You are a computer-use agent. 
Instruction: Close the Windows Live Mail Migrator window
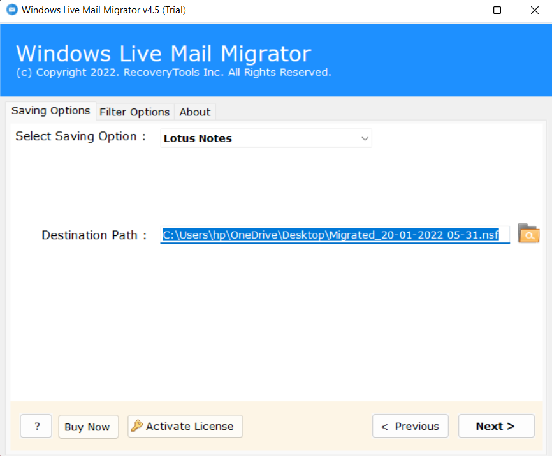pos(534,10)
